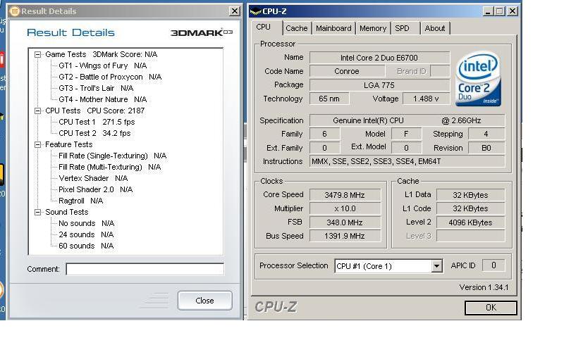Click the Result Details title bar icon
The height and width of the screenshot is (352, 564).
[14, 11]
